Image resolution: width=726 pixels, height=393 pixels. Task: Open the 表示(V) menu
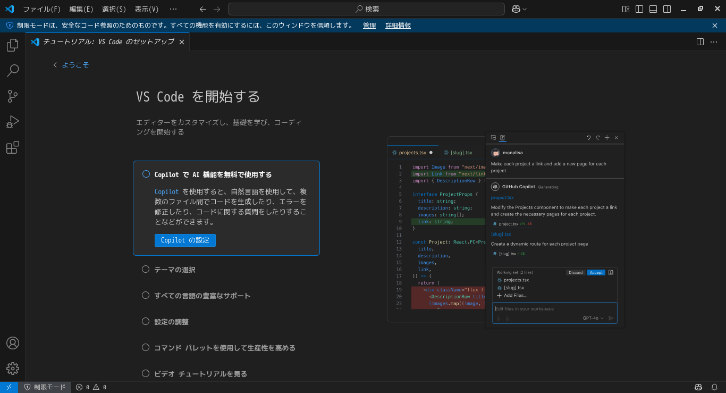(147, 9)
